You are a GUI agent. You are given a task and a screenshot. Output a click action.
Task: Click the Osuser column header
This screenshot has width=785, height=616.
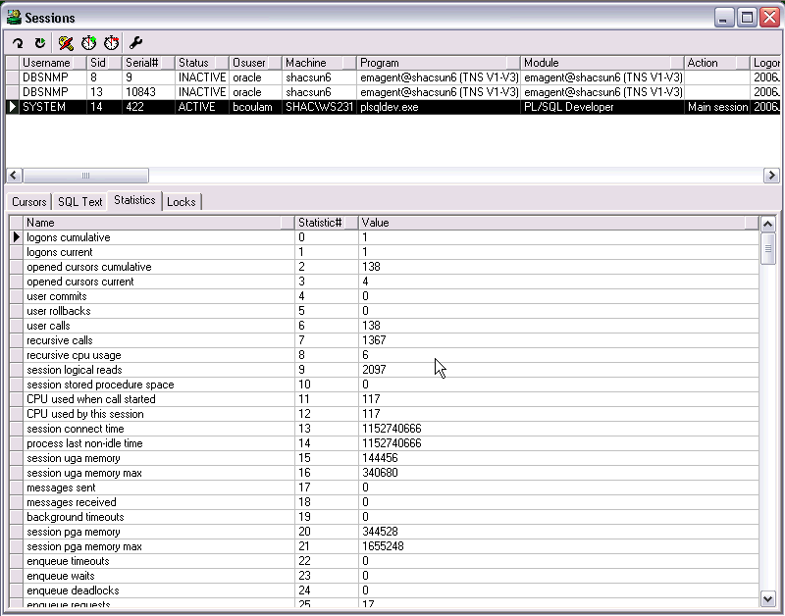point(255,63)
